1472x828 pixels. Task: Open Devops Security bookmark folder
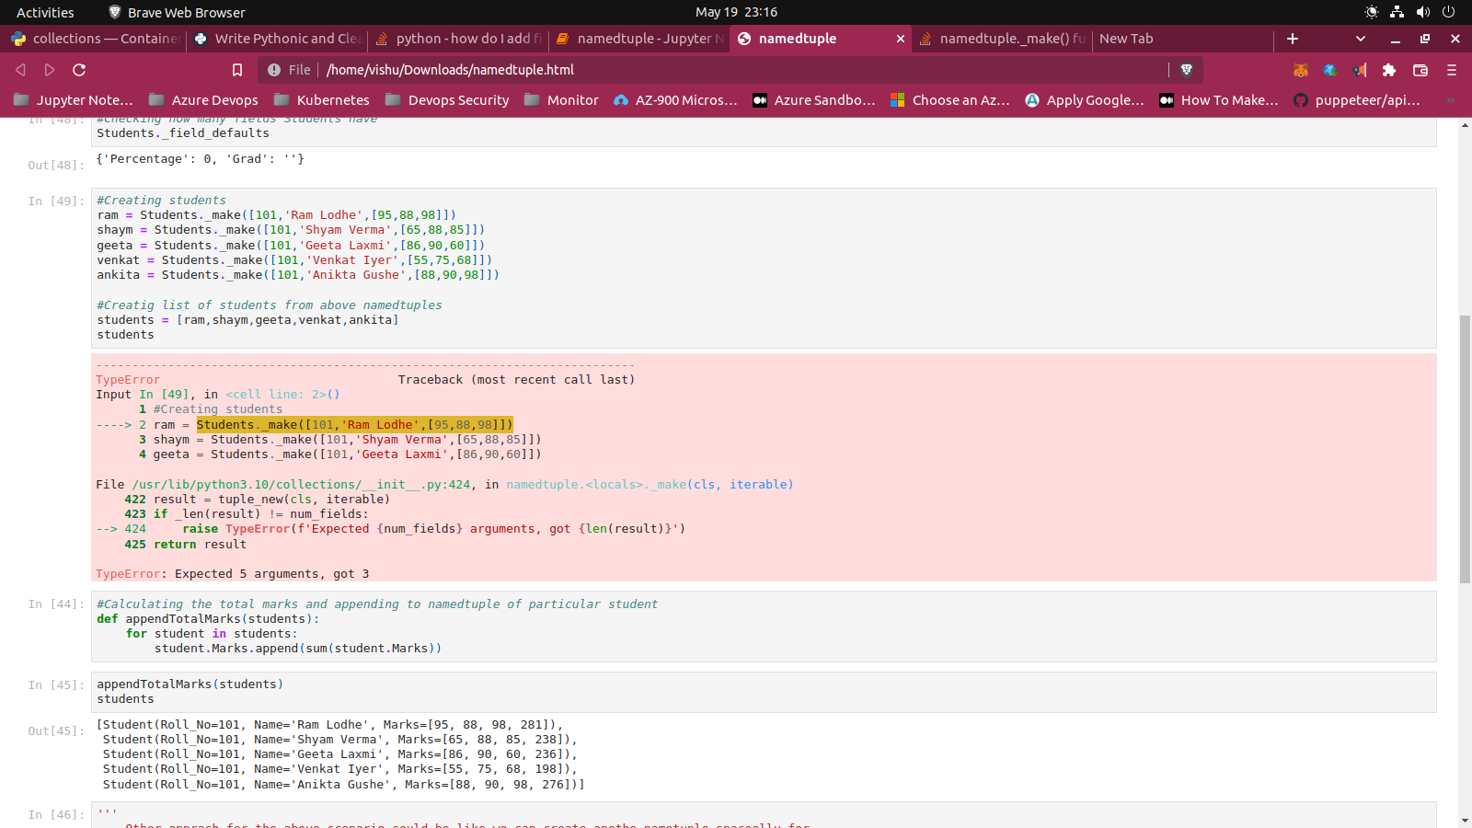pos(447,100)
